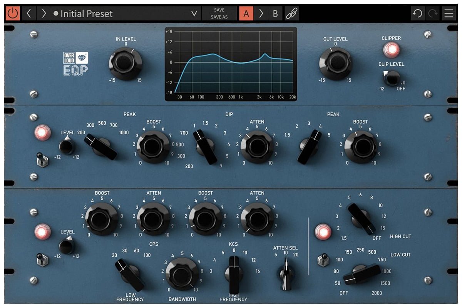The height and width of the screenshot is (308, 462).
Task: Click the ATTEN SEL selector knob
Action: [x=286, y=274]
